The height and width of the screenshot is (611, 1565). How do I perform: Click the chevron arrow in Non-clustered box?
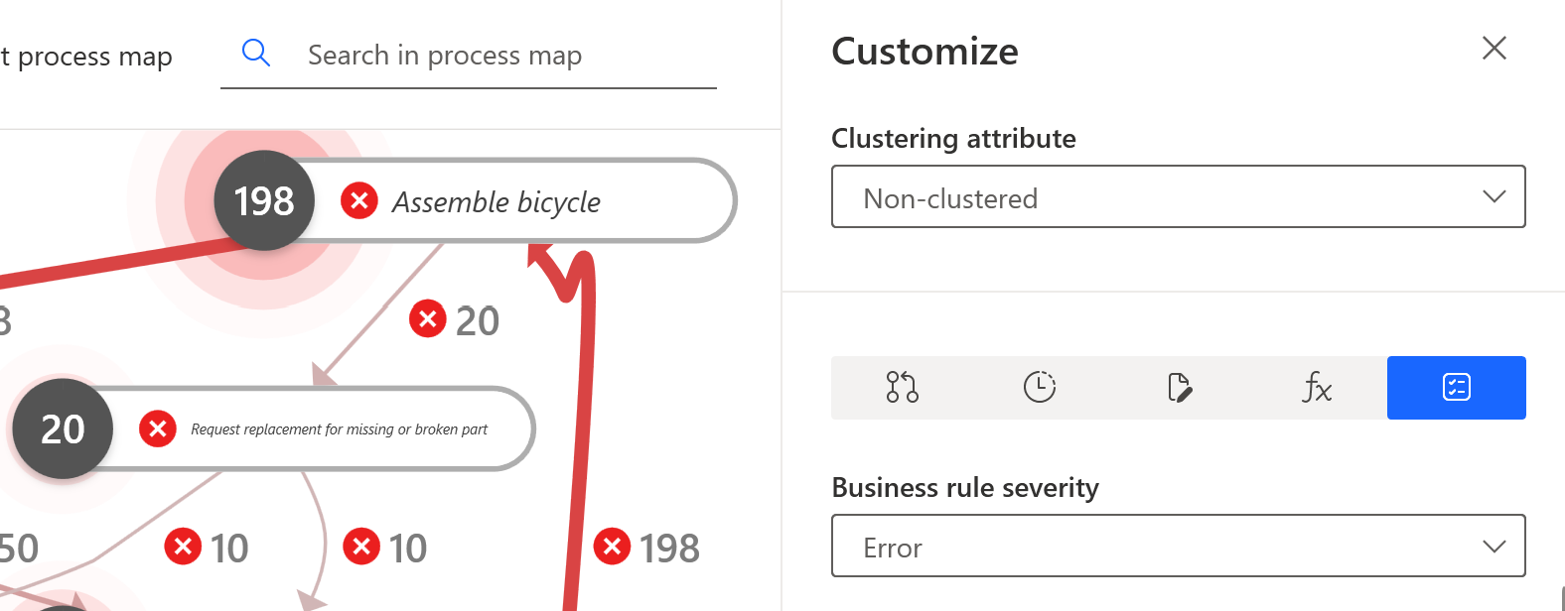click(x=1494, y=197)
